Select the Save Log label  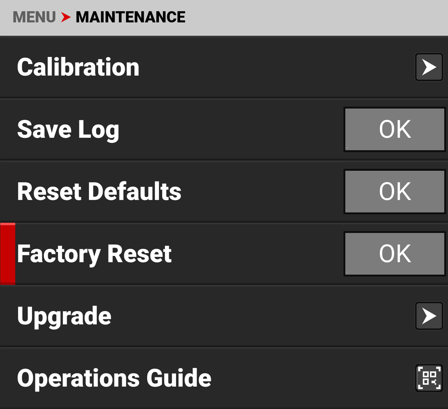[68, 130]
